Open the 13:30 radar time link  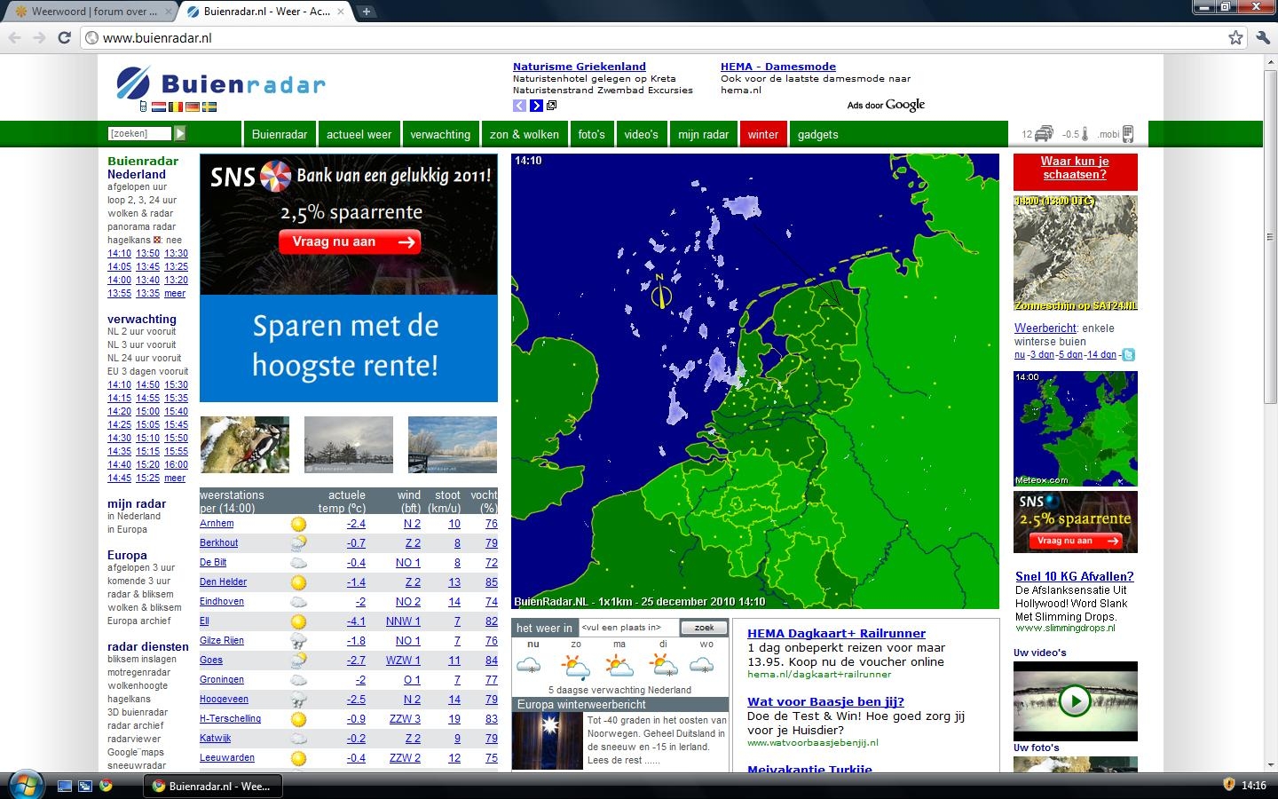(176, 253)
